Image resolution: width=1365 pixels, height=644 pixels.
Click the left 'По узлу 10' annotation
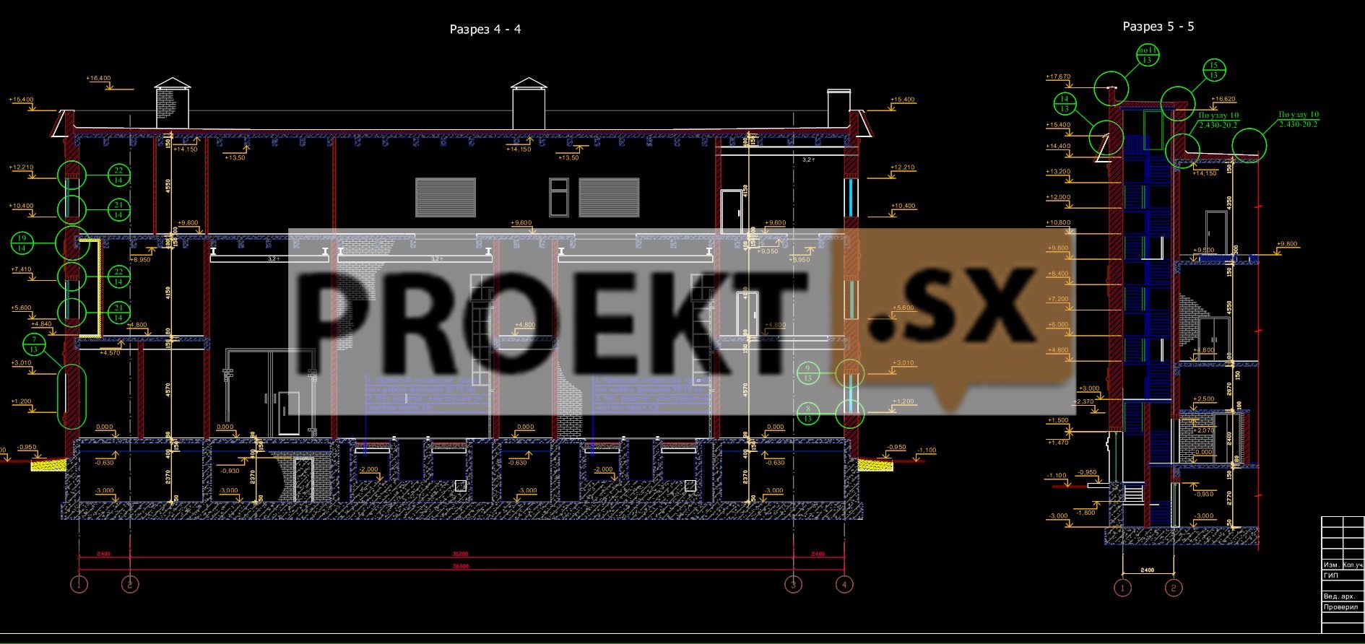tap(1218, 120)
